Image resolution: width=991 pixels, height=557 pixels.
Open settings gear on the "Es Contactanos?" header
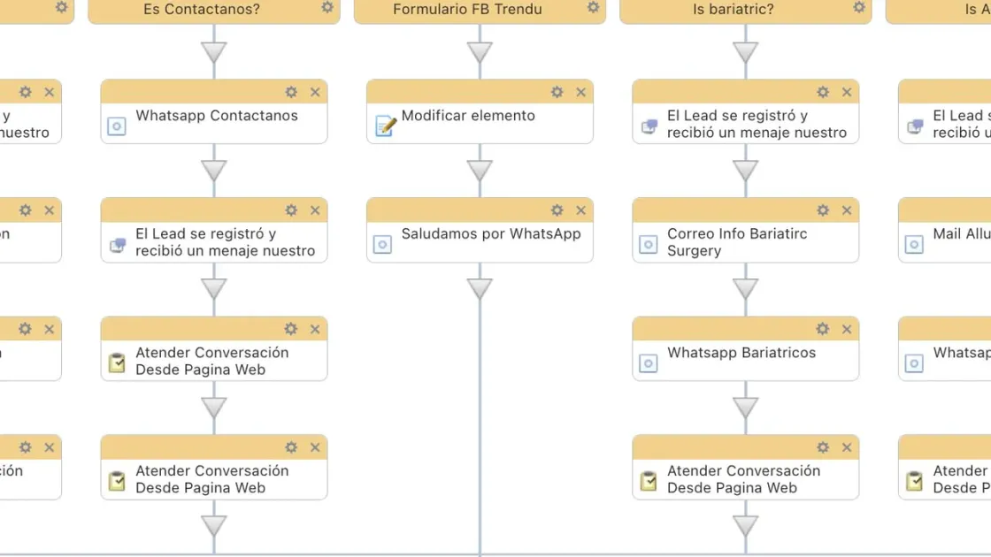click(x=326, y=8)
